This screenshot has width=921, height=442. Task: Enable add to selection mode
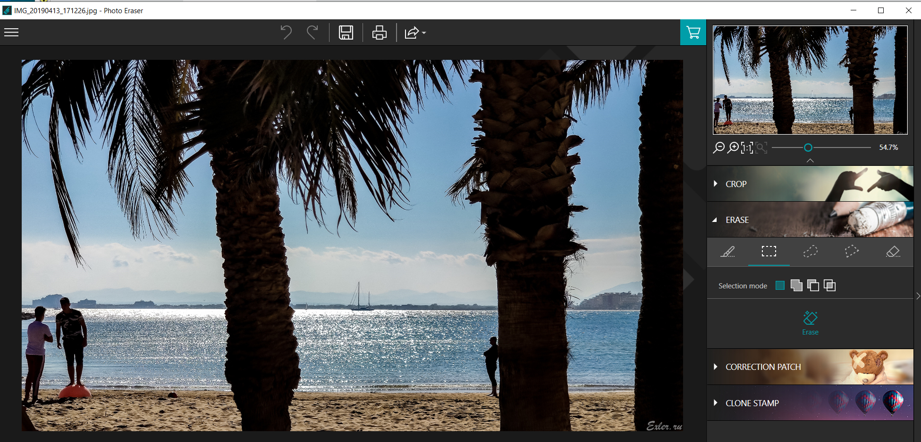tap(796, 286)
